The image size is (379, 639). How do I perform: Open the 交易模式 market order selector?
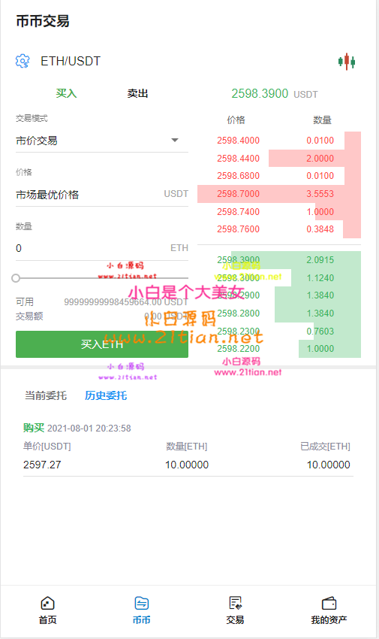pos(101,141)
